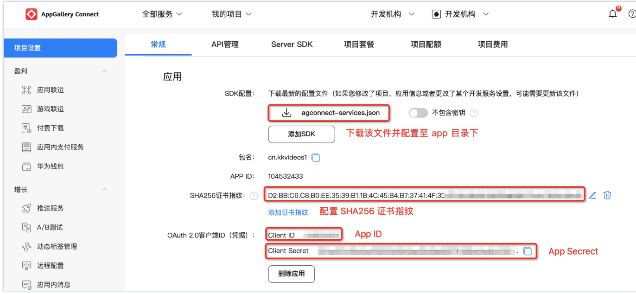Click the 动态标签管理 sidebar icon
636x294 pixels.
tap(26, 246)
